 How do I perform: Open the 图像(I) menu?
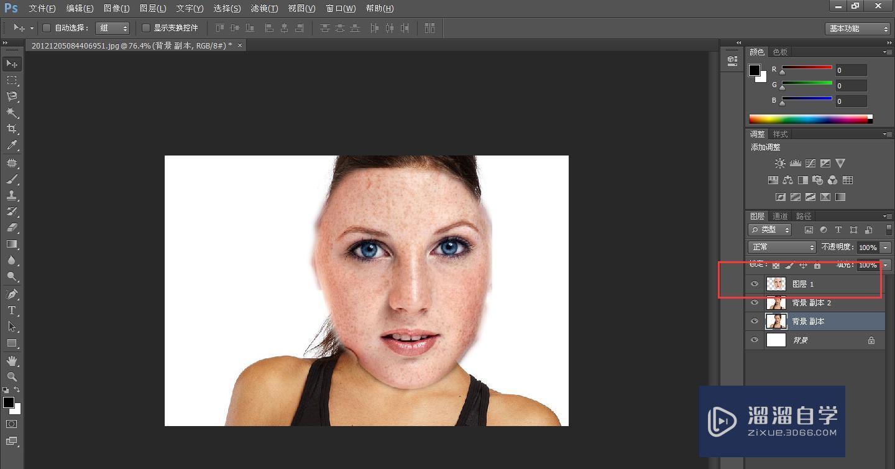(x=117, y=8)
